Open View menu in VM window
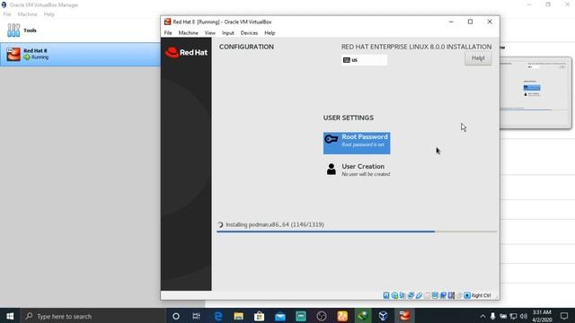The image size is (575, 323). 209,33
